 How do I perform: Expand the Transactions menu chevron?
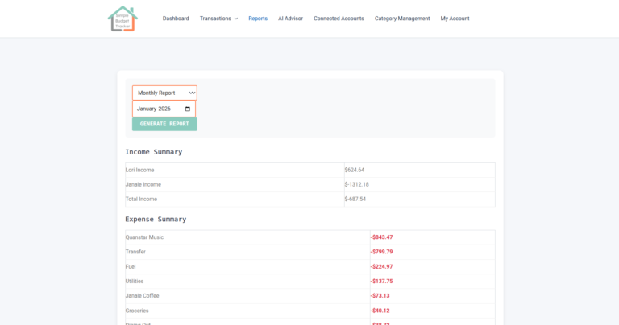pos(236,19)
